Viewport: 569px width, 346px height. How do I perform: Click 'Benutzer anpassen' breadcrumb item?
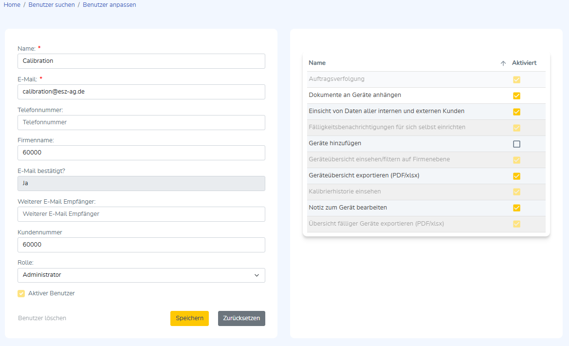pos(110,5)
